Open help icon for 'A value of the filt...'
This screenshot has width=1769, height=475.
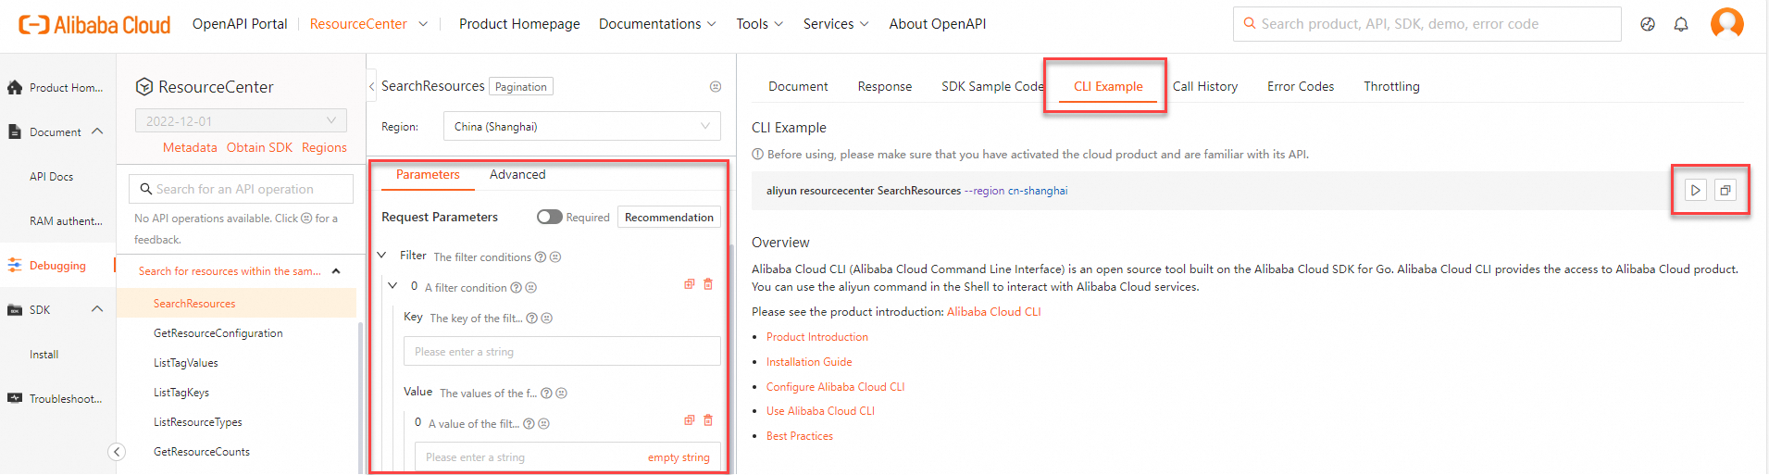529,424
